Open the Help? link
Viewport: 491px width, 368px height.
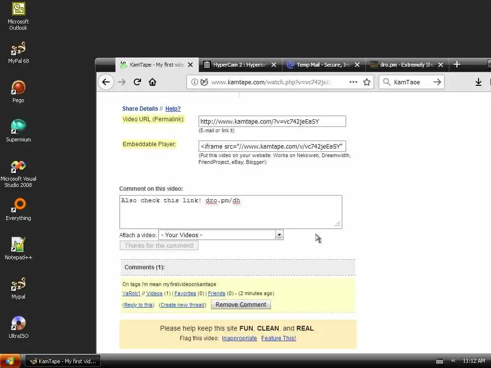tap(173, 109)
